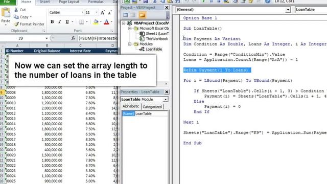Open the Underline style dropdown arrow

point(73,22)
